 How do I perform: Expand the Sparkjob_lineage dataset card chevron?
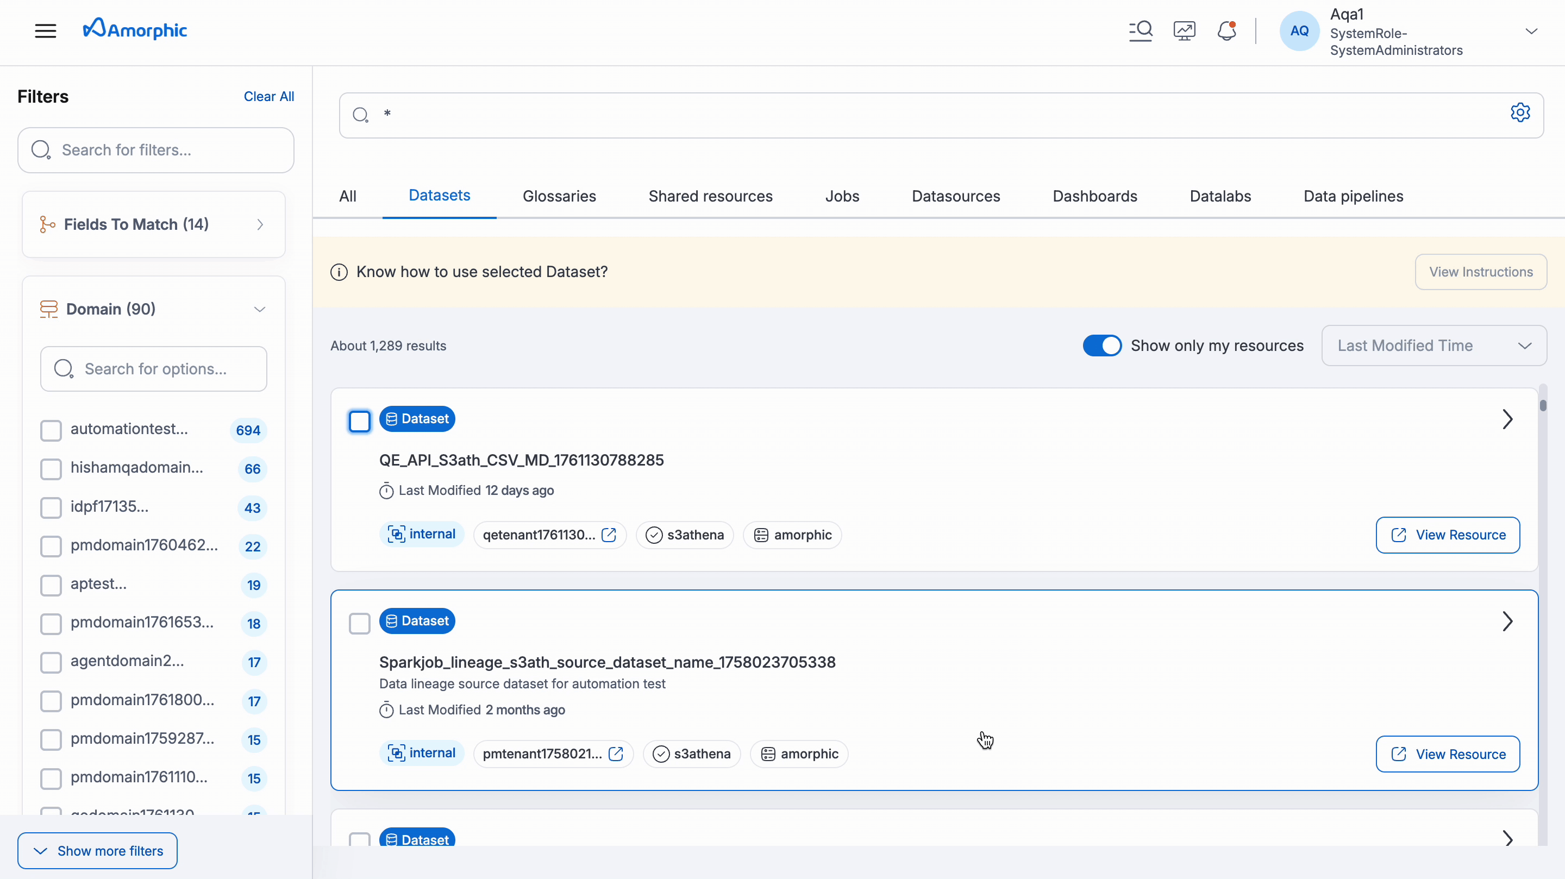coord(1508,621)
